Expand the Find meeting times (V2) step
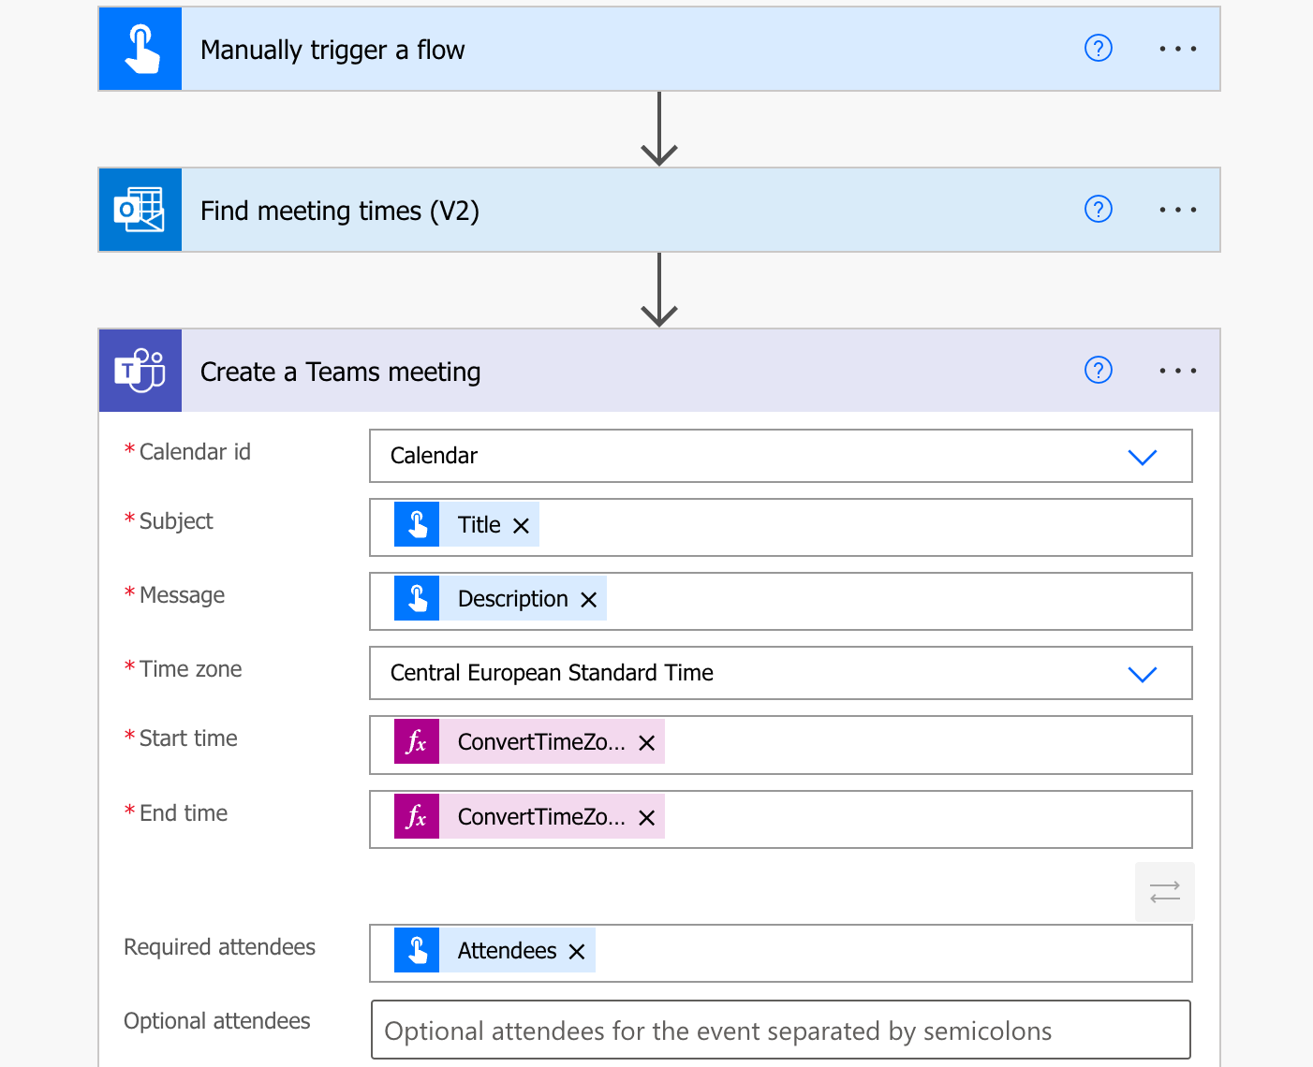 (x=659, y=210)
